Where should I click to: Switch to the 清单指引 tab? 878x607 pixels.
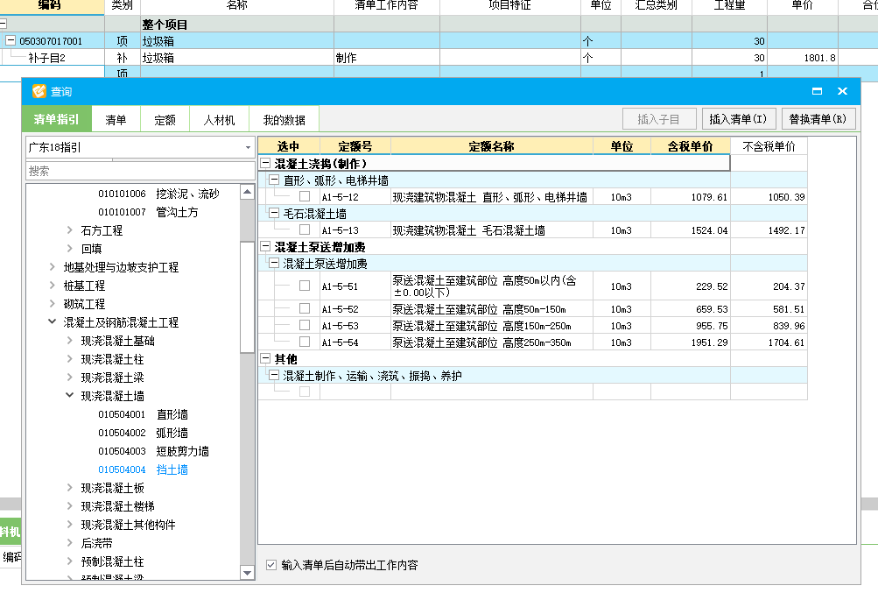56,119
